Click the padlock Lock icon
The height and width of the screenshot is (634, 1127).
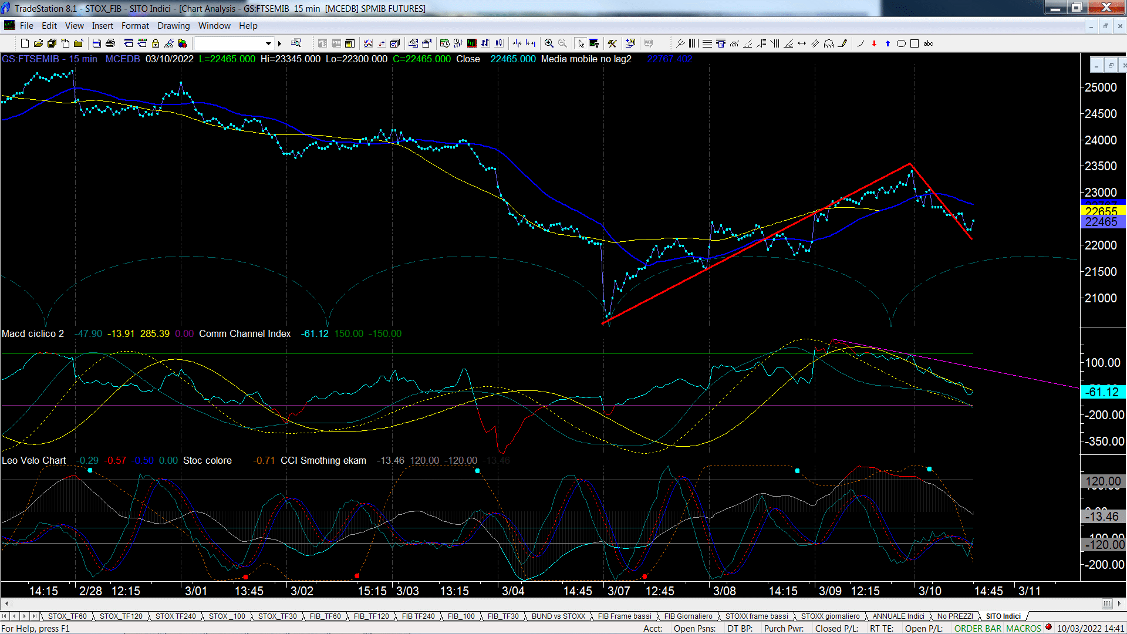pyautogui.click(x=156, y=43)
